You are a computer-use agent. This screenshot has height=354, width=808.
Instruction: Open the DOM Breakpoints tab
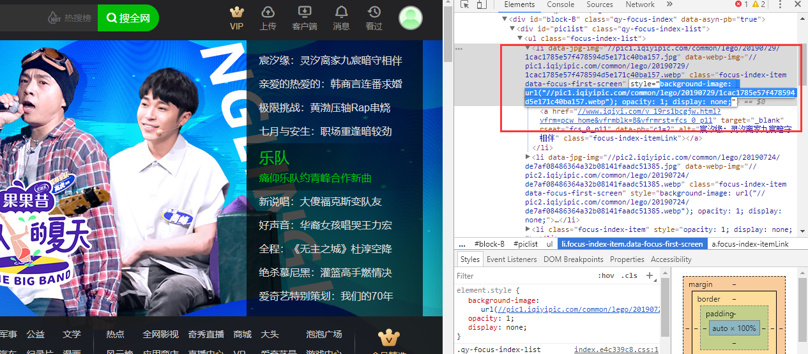pyautogui.click(x=574, y=259)
